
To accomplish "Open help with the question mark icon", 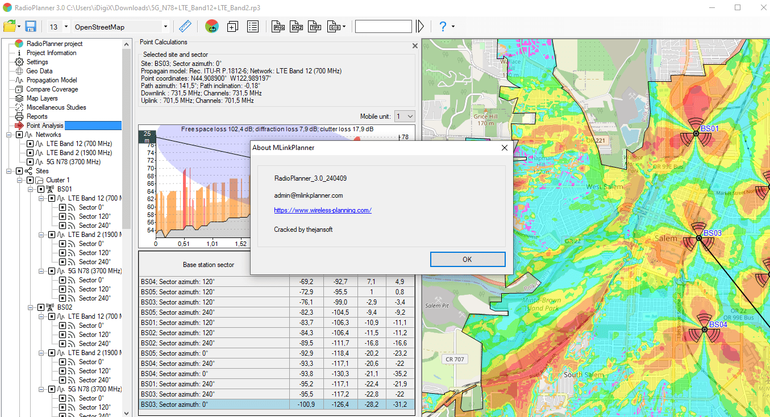I will point(443,26).
